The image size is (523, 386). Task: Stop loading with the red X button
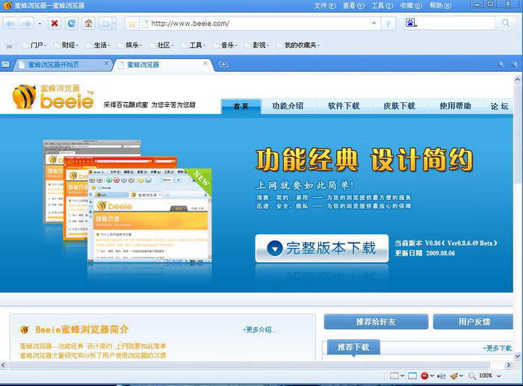tap(55, 23)
